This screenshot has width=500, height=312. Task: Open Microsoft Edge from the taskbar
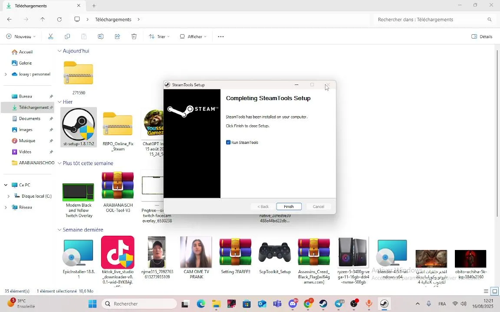tap(201, 304)
